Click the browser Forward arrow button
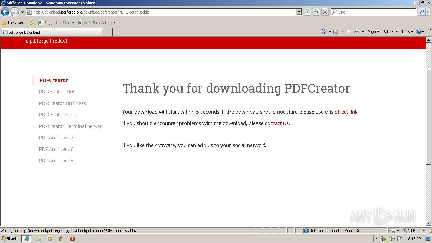 pyautogui.click(x=15, y=12)
